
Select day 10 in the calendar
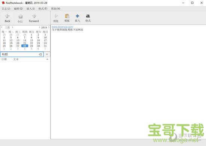point(45,38)
